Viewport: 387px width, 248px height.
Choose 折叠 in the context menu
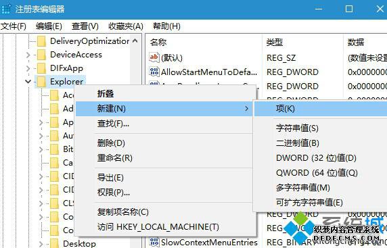pos(165,94)
